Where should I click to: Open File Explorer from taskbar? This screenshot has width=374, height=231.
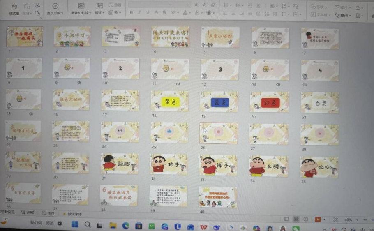113,225
